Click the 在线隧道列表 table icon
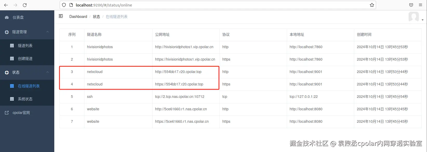This screenshot has width=427, height=152. coord(12,86)
